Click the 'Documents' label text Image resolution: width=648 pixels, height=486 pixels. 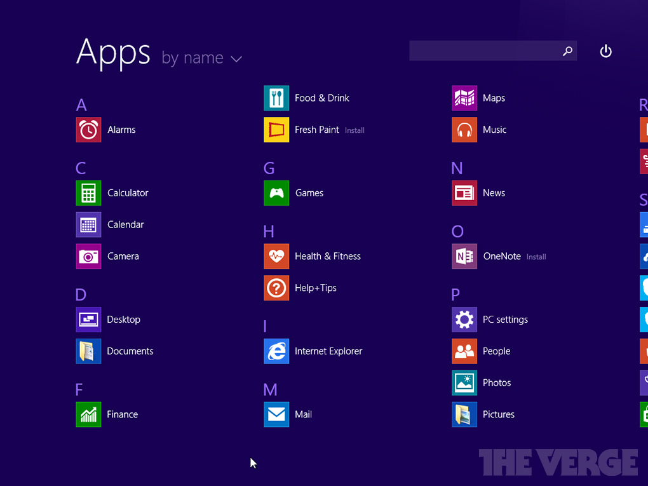(x=130, y=351)
